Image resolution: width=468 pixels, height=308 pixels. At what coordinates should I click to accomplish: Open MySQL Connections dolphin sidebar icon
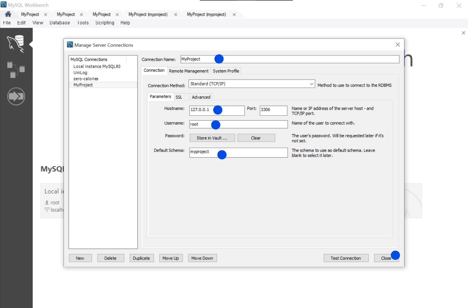point(16,44)
